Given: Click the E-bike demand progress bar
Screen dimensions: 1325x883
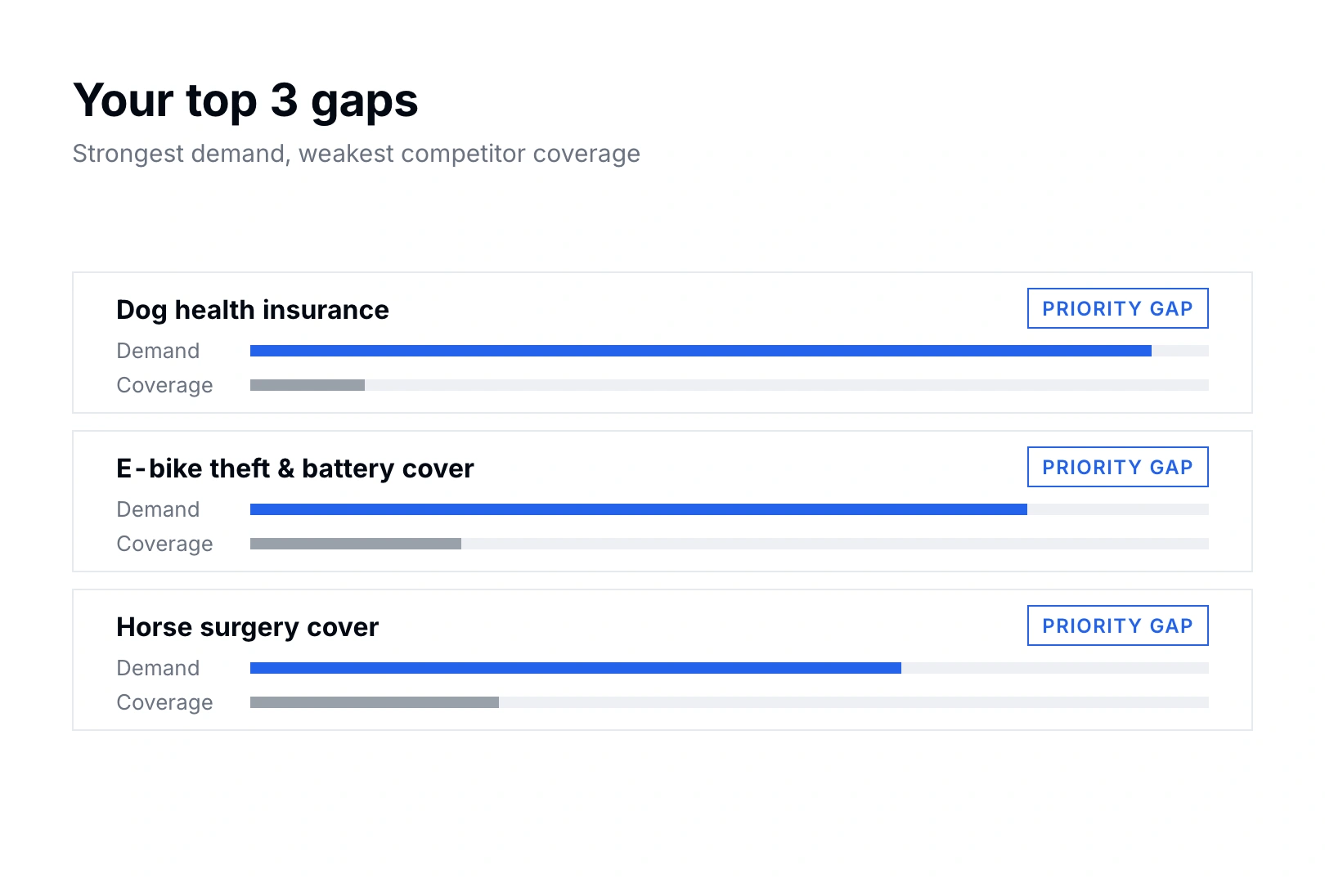Looking at the screenshot, I should (x=729, y=509).
